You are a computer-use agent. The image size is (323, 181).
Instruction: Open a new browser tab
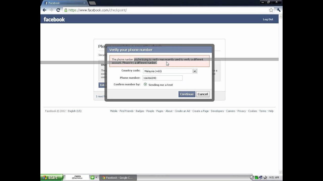click(92, 3)
